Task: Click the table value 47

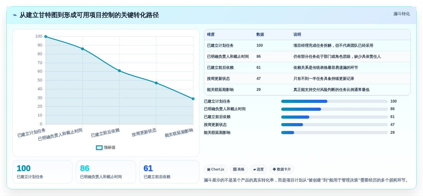Action: pyautogui.click(x=259, y=79)
